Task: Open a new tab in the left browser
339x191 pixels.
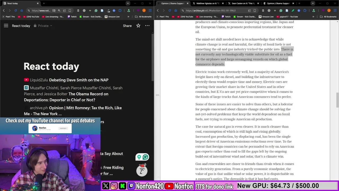Action: coord(44,3)
